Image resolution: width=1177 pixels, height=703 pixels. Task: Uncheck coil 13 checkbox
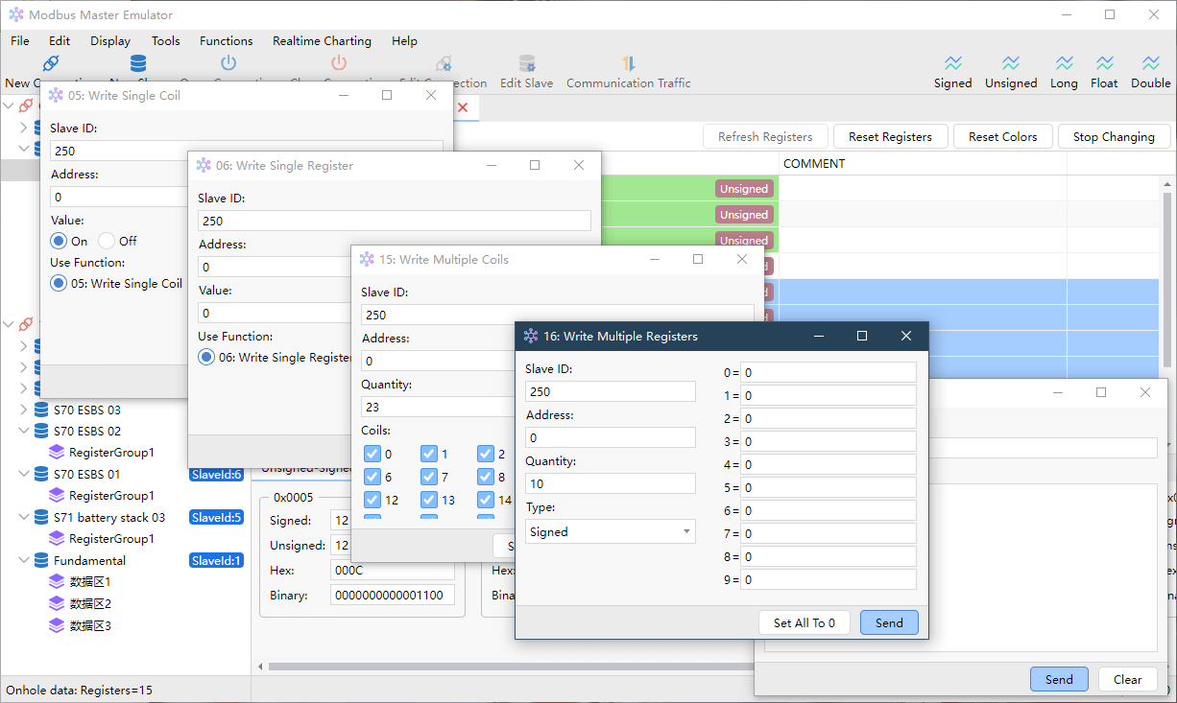coord(429,500)
